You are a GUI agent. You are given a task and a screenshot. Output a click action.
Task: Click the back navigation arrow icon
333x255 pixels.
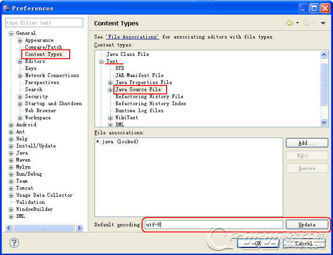pos(289,23)
